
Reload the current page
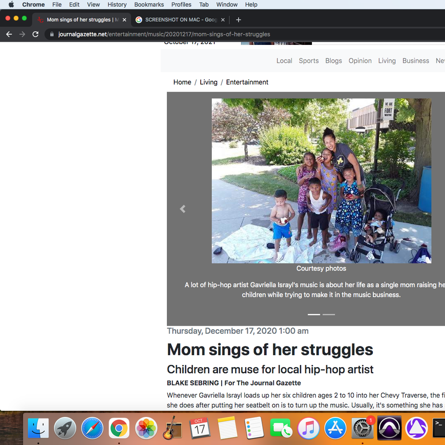(36, 34)
